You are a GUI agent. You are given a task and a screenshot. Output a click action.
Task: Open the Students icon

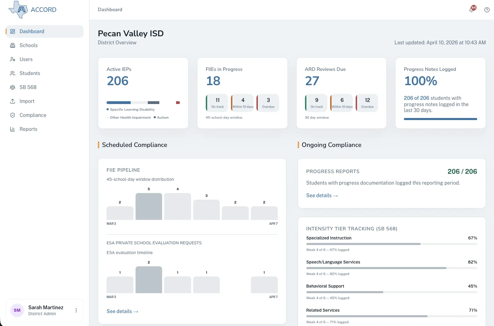tap(13, 73)
